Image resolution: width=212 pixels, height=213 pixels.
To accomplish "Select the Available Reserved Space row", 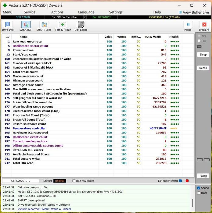I will (x=98, y=154).
